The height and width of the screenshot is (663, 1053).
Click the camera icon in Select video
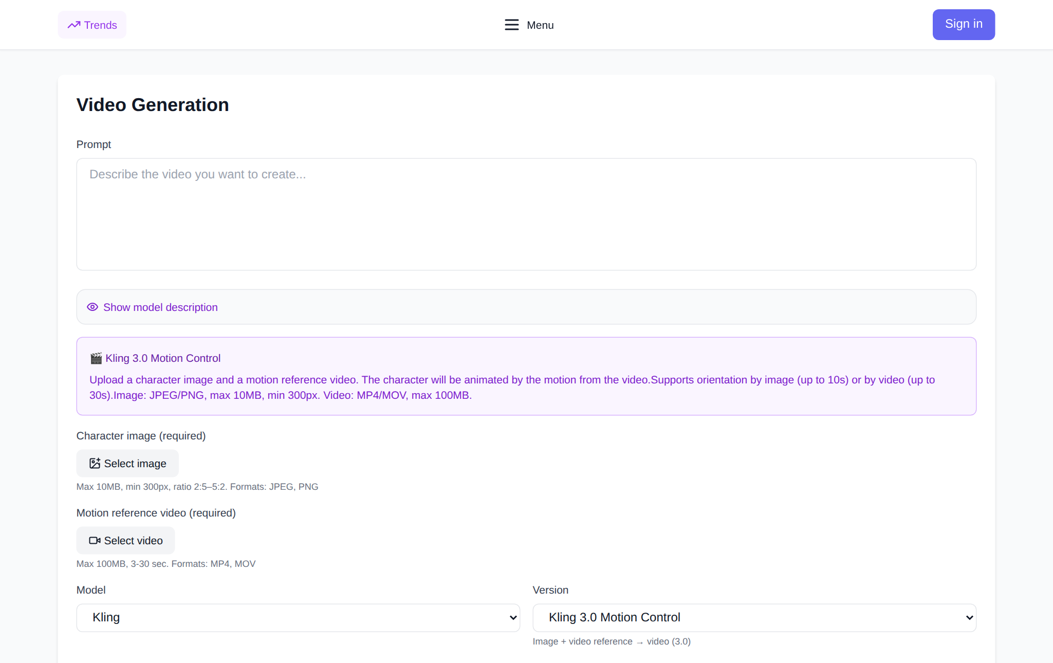[x=95, y=540]
